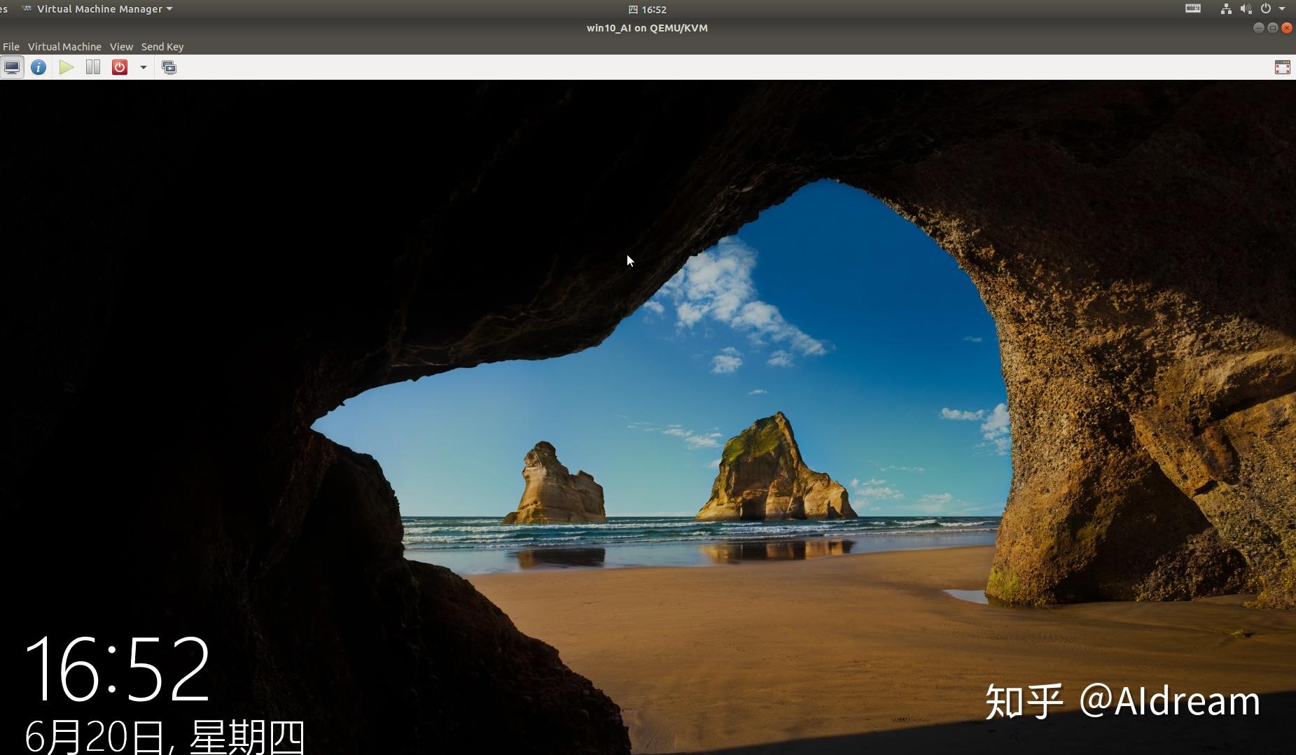This screenshot has height=755, width=1296.
Task: Shut down the virtual machine
Action: [x=120, y=67]
